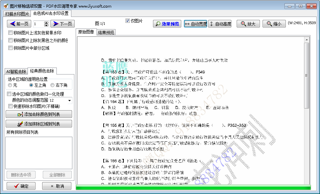Select the 右下角 transparent corner radio button
This screenshot has height=194, width=320.
pos(52,85)
